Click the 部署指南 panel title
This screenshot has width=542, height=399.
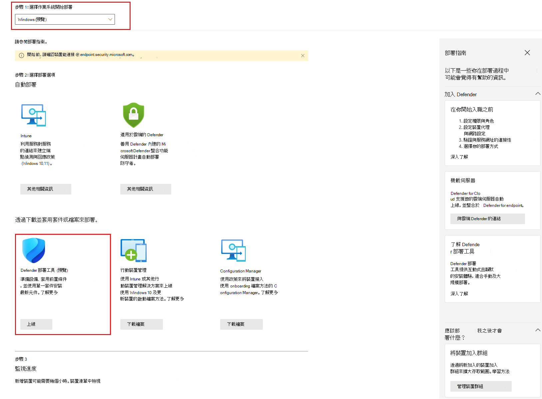pyautogui.click(x=455, y=53)
